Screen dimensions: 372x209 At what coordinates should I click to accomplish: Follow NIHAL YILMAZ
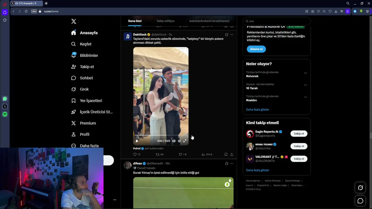(299, 146)
